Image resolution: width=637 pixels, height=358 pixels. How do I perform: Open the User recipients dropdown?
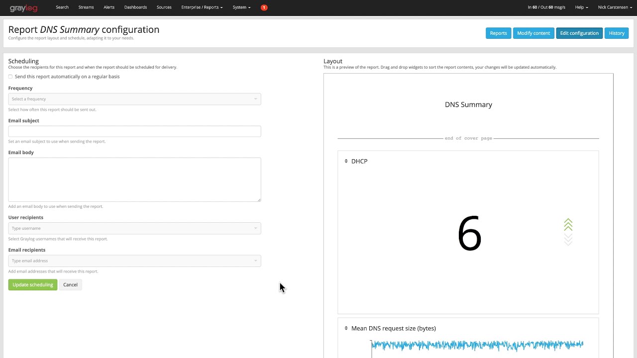(134, 228)
